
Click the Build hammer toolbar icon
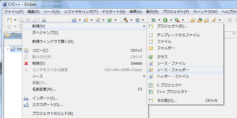coord(126,20)
